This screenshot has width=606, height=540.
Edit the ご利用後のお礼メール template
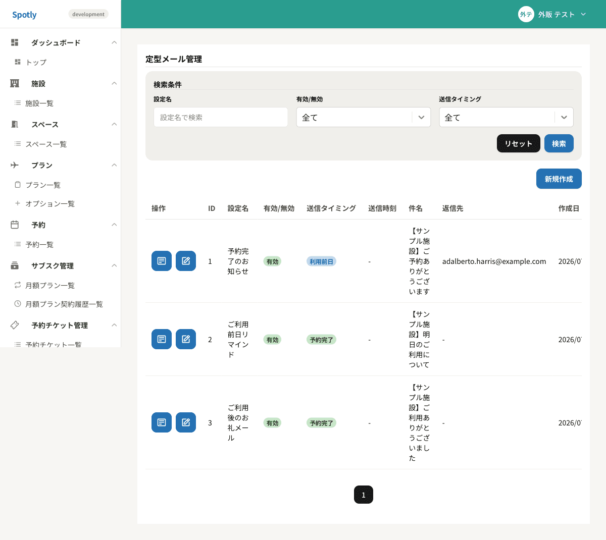click(186, 422)
